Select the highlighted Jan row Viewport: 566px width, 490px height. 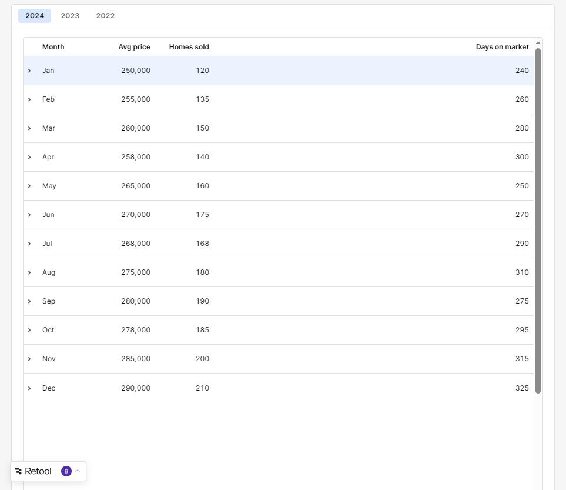coord(235,70)
